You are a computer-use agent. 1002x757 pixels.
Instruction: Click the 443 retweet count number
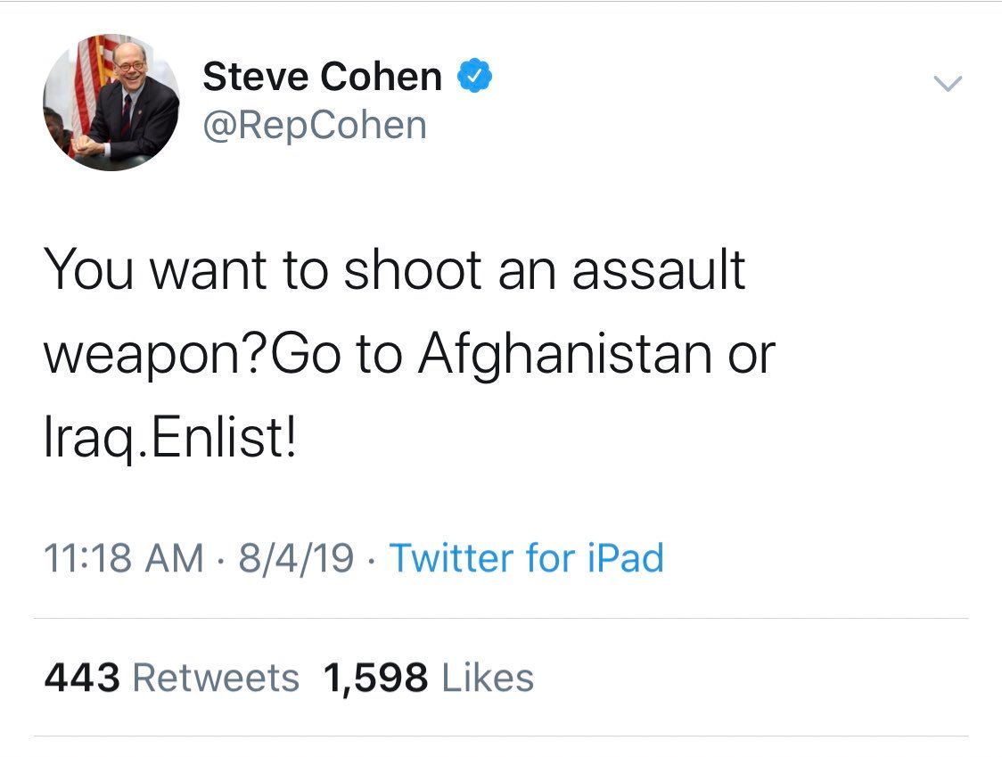[82, 678]
